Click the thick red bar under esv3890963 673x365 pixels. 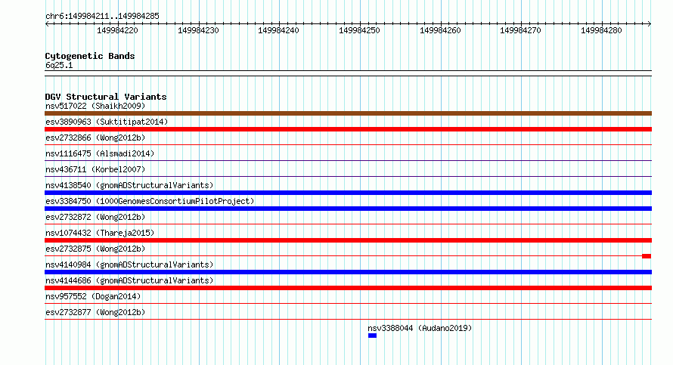(x=348, y=129)
